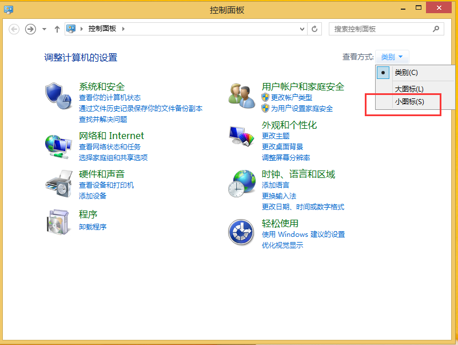This screenshot has width=458, height=345.
Task: Select 小图标(S) view option
Action: [415, 102]
